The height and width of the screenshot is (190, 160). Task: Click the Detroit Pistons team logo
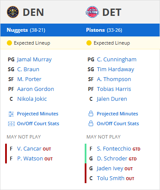(92, 12)
